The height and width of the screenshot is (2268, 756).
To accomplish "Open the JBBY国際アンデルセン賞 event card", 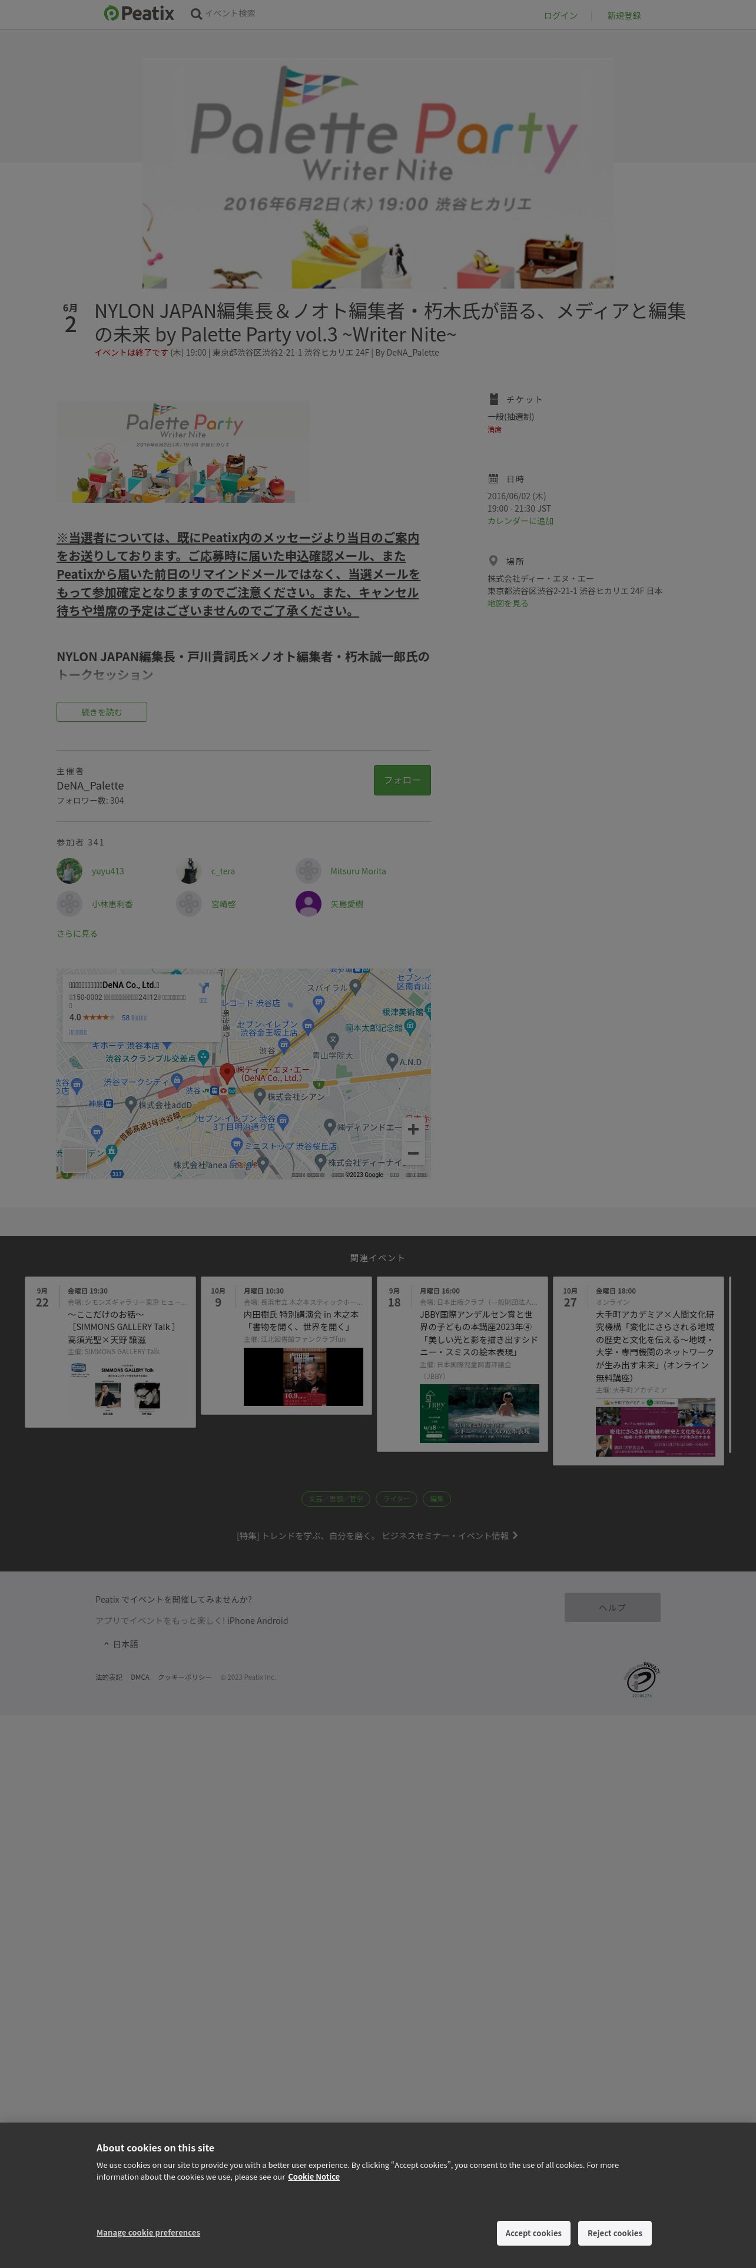I will point(462,1364).
